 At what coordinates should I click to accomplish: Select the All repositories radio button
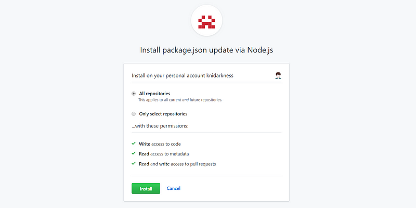(x=134, y=94)
